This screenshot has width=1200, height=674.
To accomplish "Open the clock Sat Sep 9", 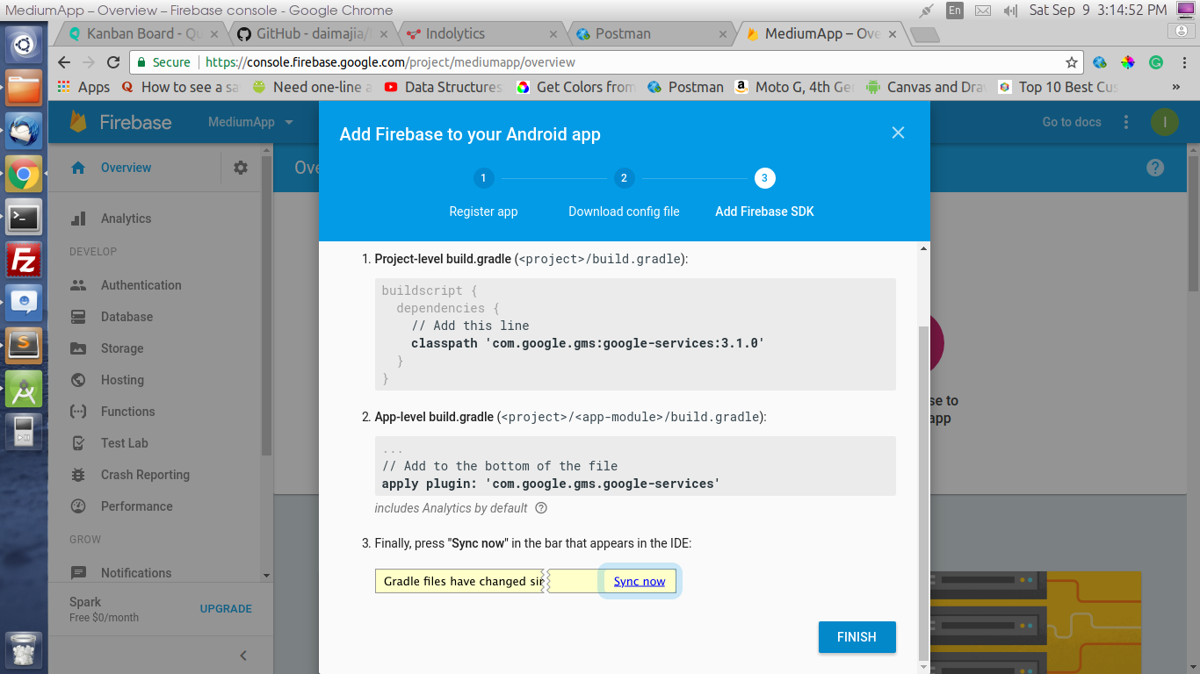I will pos(1098,11).
